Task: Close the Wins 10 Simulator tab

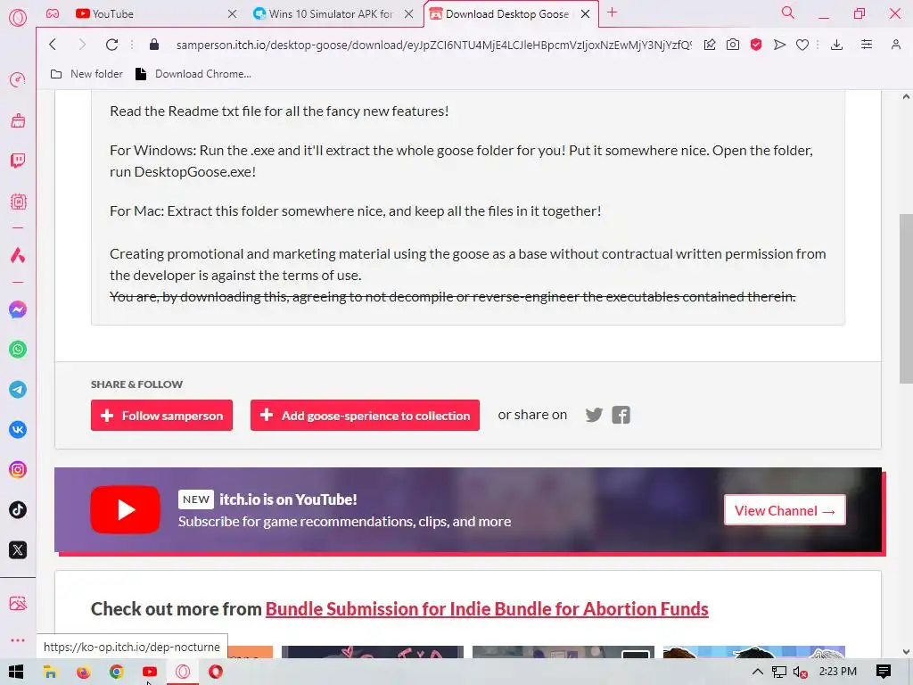Action: point(409,13)
